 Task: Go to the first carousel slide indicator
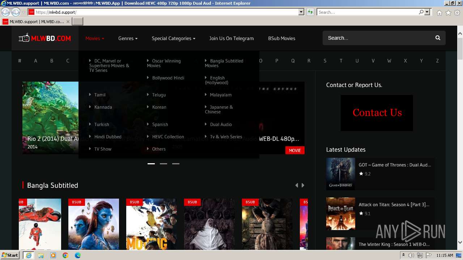[x=151, y=164]
